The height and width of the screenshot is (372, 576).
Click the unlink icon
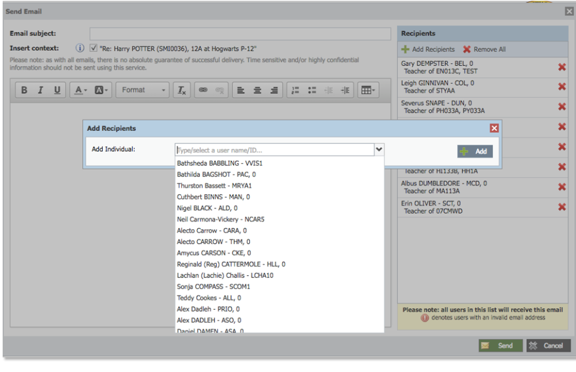tap(219, 90)
